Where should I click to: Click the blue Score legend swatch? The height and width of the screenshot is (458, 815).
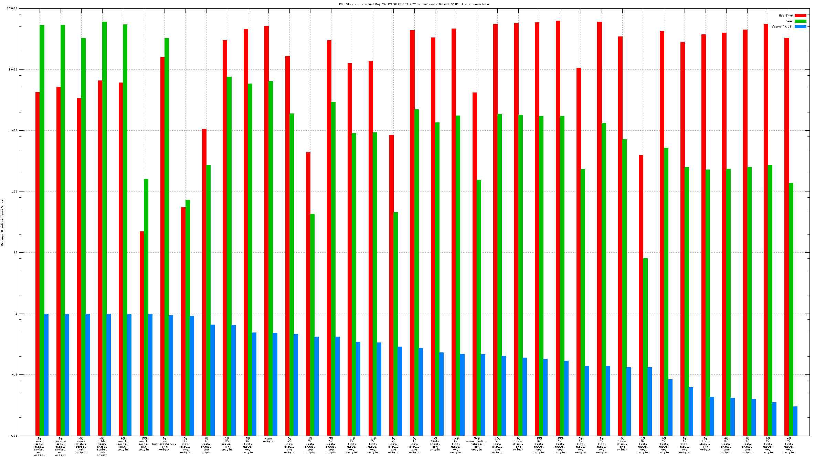pyautogui.click(x=800, y=26)
